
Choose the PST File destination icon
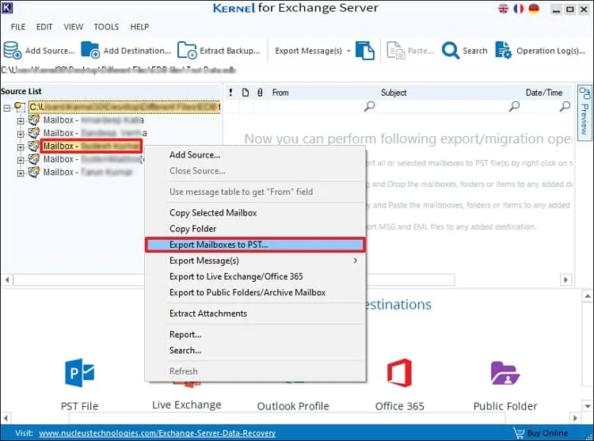click(79, 373)
